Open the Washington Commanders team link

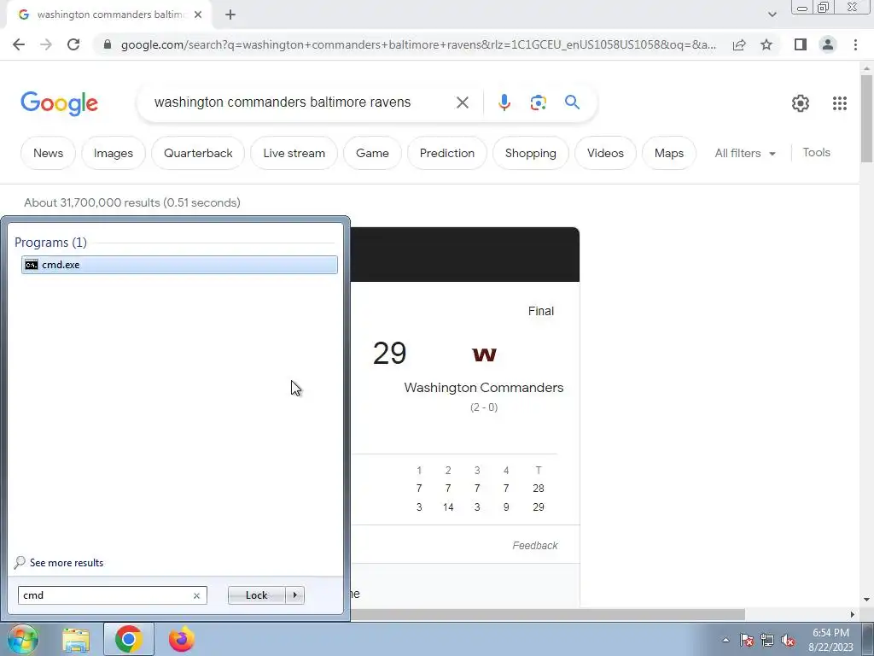click(483, 388)
